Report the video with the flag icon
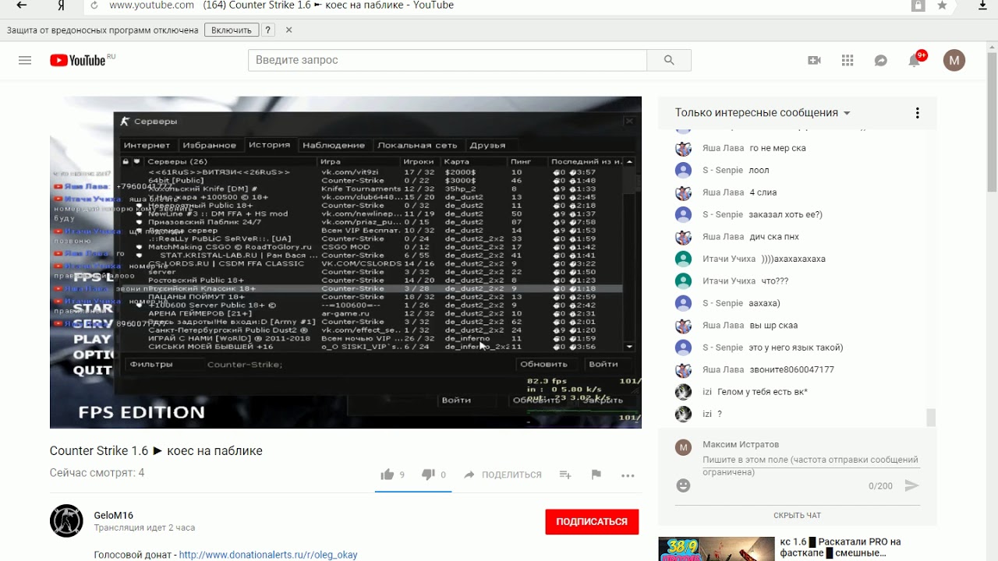998x561 pixels. pyautogui.click(x=596, y=475)
